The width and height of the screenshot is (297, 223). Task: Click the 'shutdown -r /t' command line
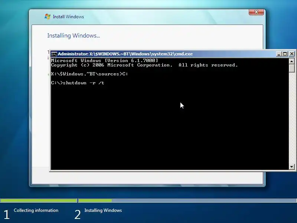(78, 83)
